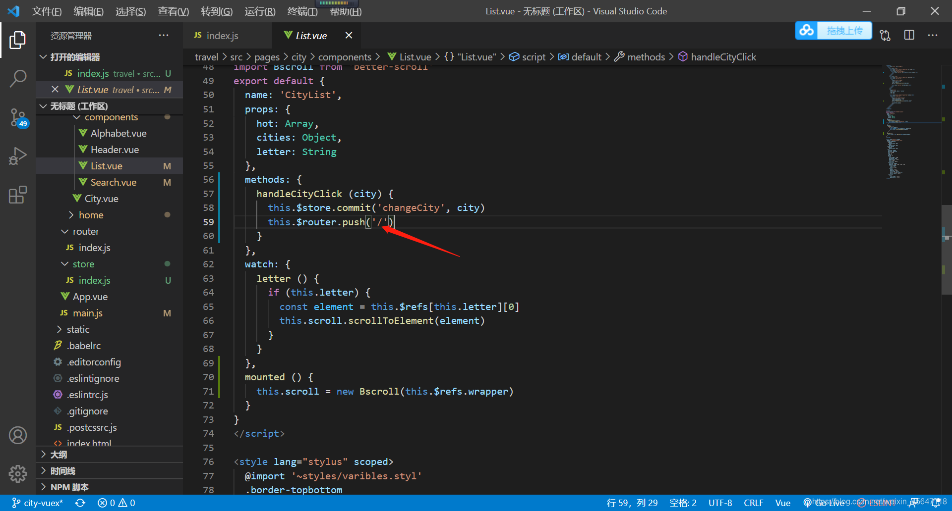Collapse the 无标题 (工作区) section
Image resolution: width=952 pixels, height=511 pixels.
coord(109,106)
